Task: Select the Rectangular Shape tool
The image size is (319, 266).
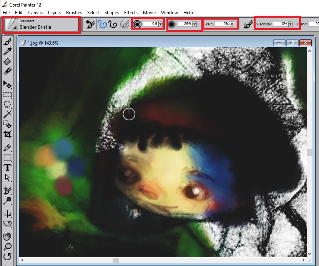Action: click(x=8, y=158)
